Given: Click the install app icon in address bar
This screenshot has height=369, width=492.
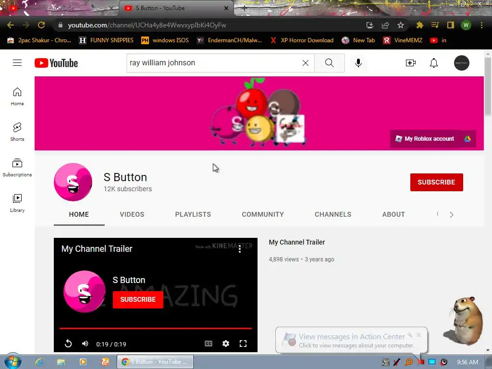Looking at the screenshot, I should [x=370, y=25].
